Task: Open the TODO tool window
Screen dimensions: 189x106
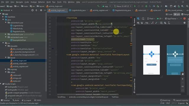Action: click(38, 100)
